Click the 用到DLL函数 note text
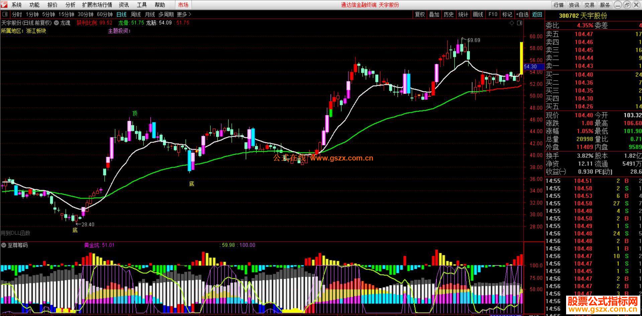 (x=15, y=233)
